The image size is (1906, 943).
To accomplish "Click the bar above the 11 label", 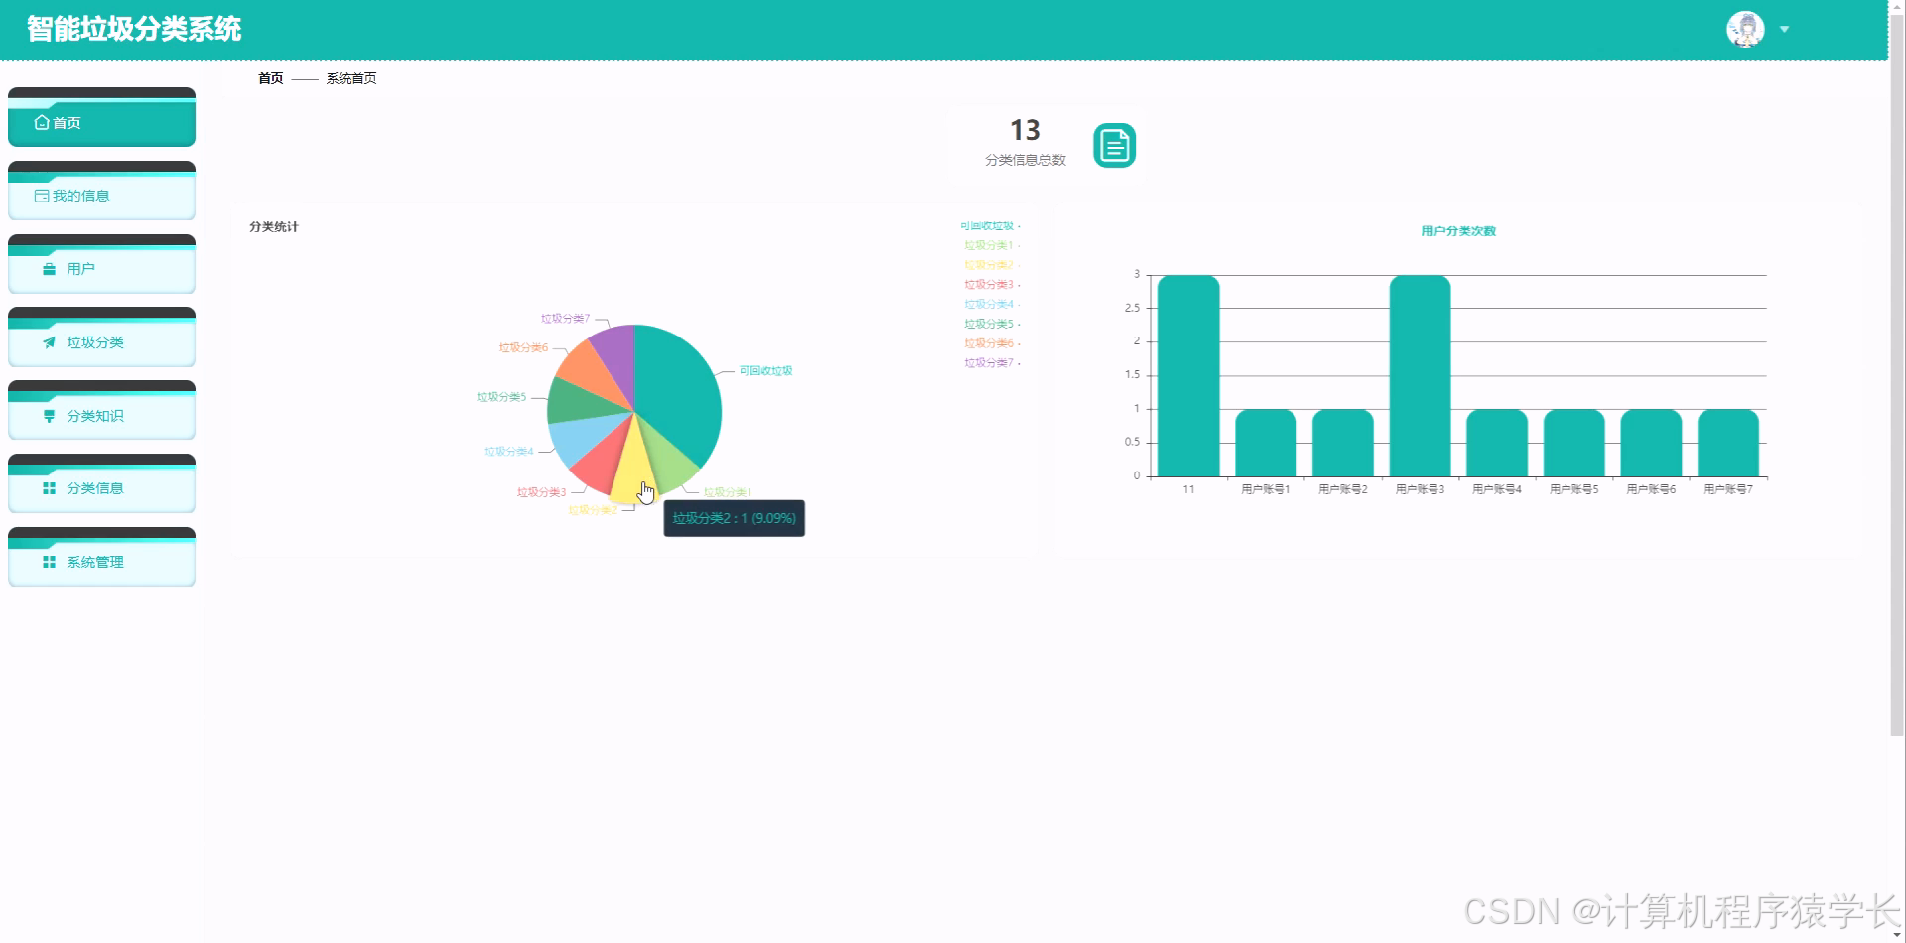I will (1188, 376).
